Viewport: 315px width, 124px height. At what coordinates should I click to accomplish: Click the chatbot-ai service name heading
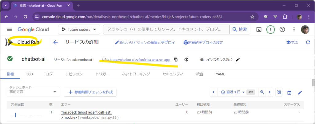[34, 59]
